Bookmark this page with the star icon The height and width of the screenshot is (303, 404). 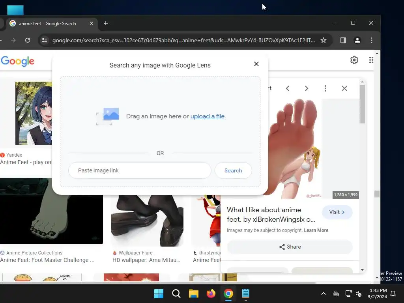pyautogui.click(x=324, y=40)
